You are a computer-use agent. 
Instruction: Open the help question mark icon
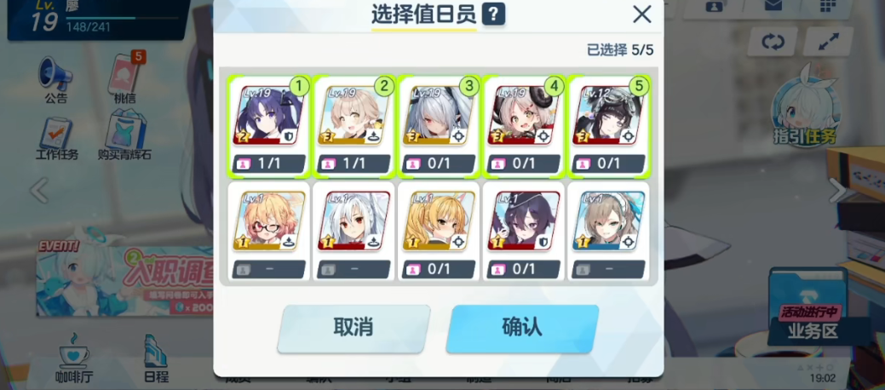click(493, 14)
